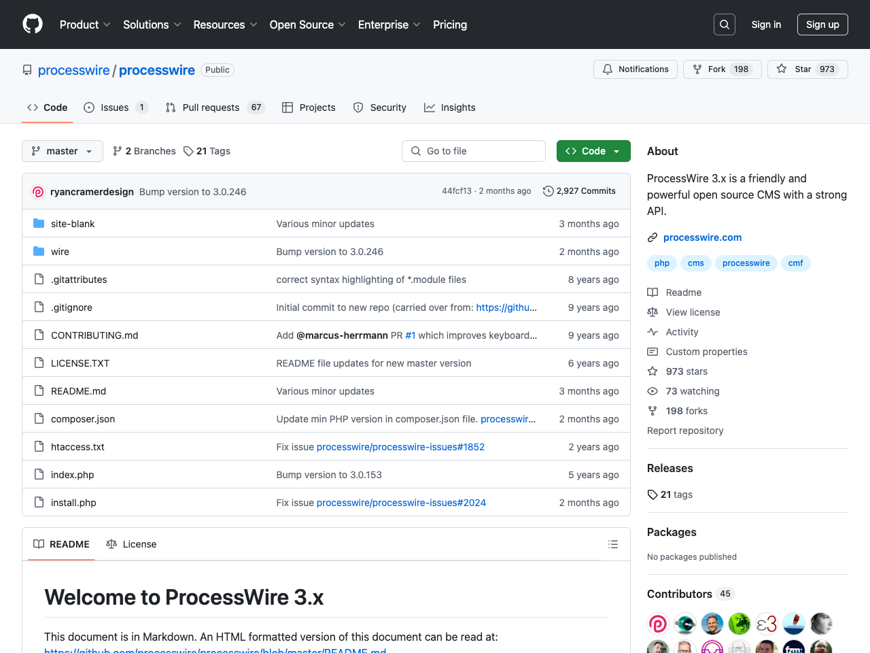Click the processwire topic tag
Screen dimensions: 870x653
click(746, 263)
